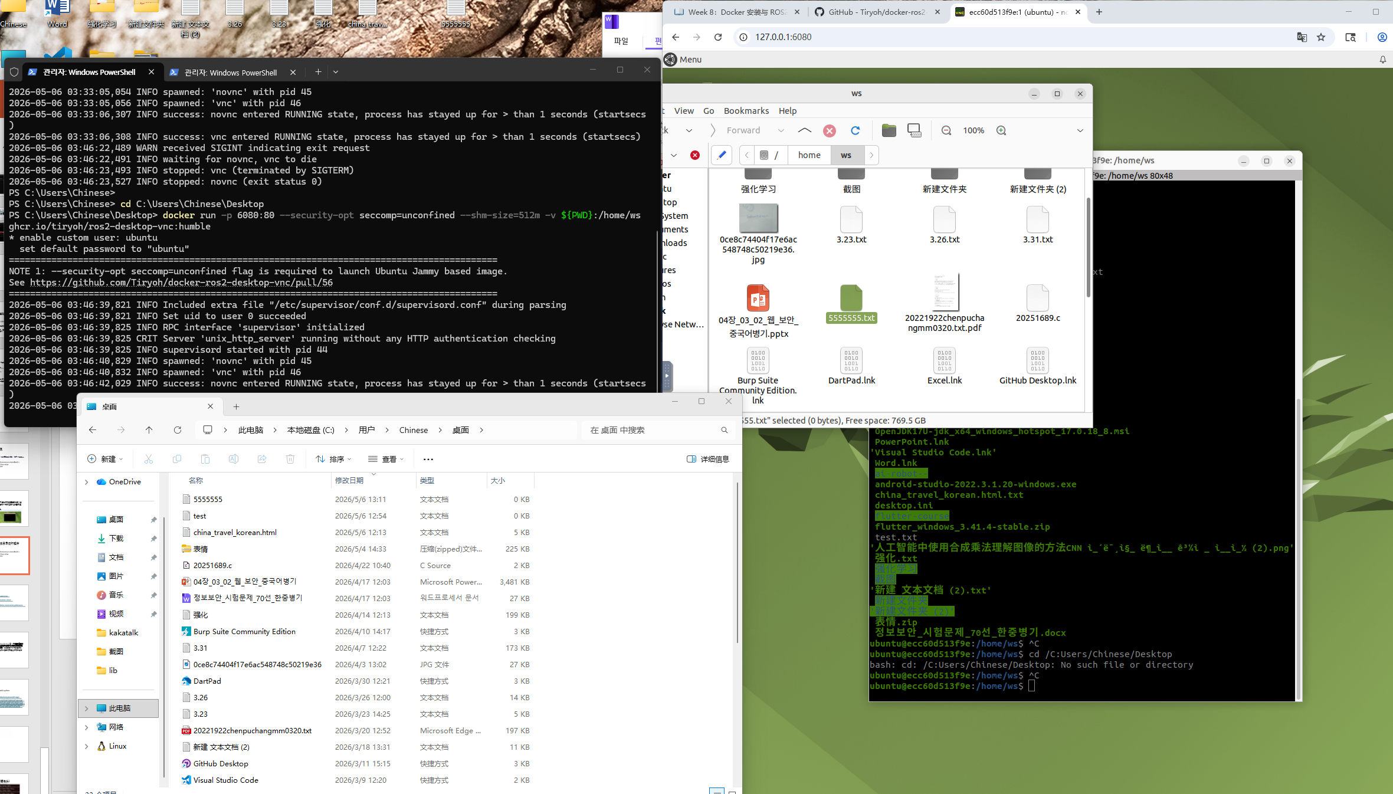Select 3.23.txt in the ws folder
Screen dimensions: 1393x794
[x=851, y=225]
